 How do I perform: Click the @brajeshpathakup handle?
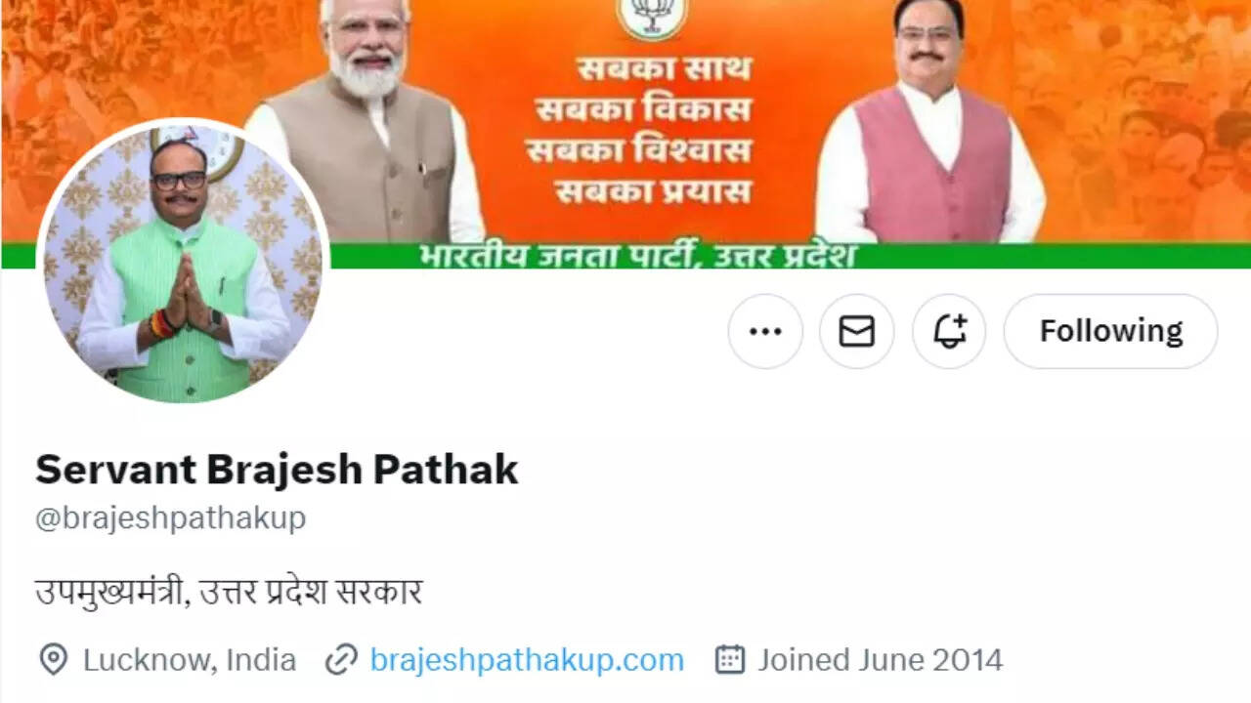171,517
